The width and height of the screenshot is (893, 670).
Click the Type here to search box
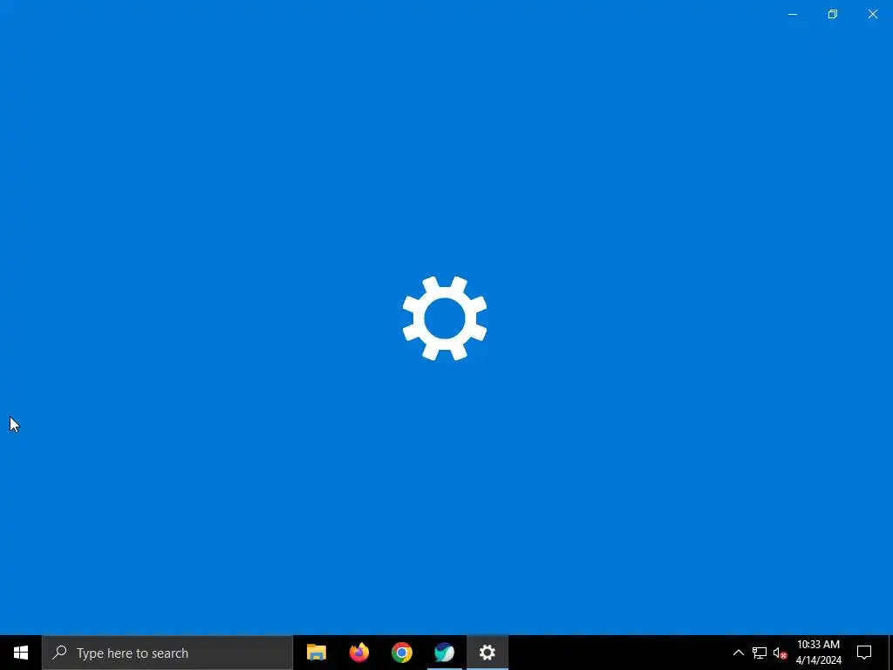(167, 653)
